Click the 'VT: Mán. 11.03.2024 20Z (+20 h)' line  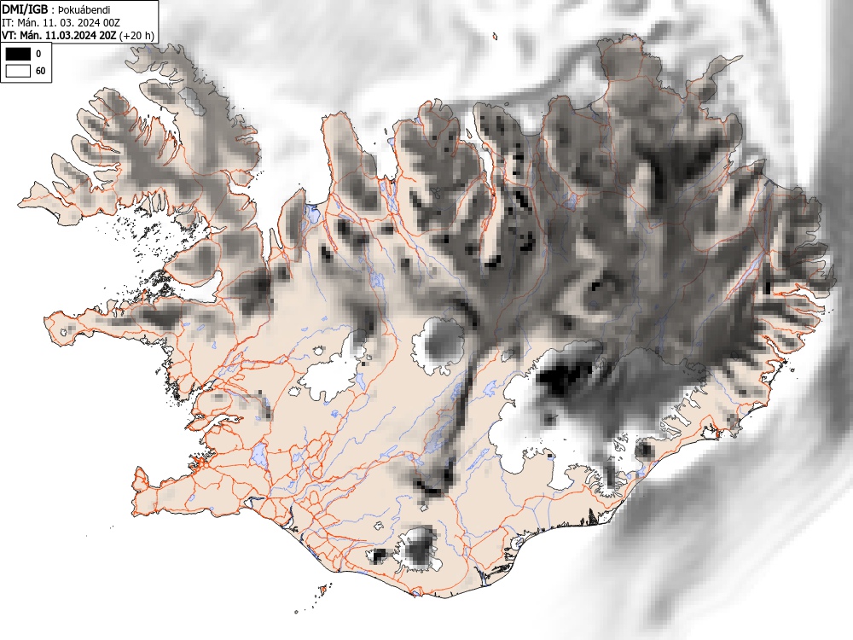tap(78, 35)
